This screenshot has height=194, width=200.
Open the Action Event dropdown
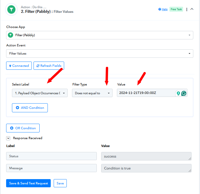click(x=100, y=53)
